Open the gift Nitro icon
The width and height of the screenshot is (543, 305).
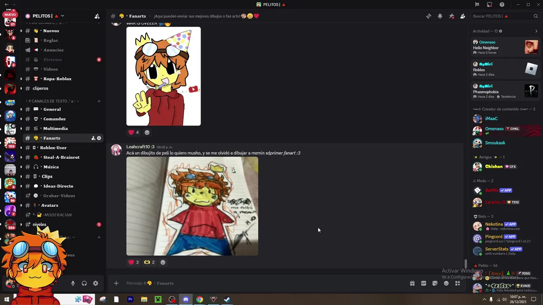412,283
